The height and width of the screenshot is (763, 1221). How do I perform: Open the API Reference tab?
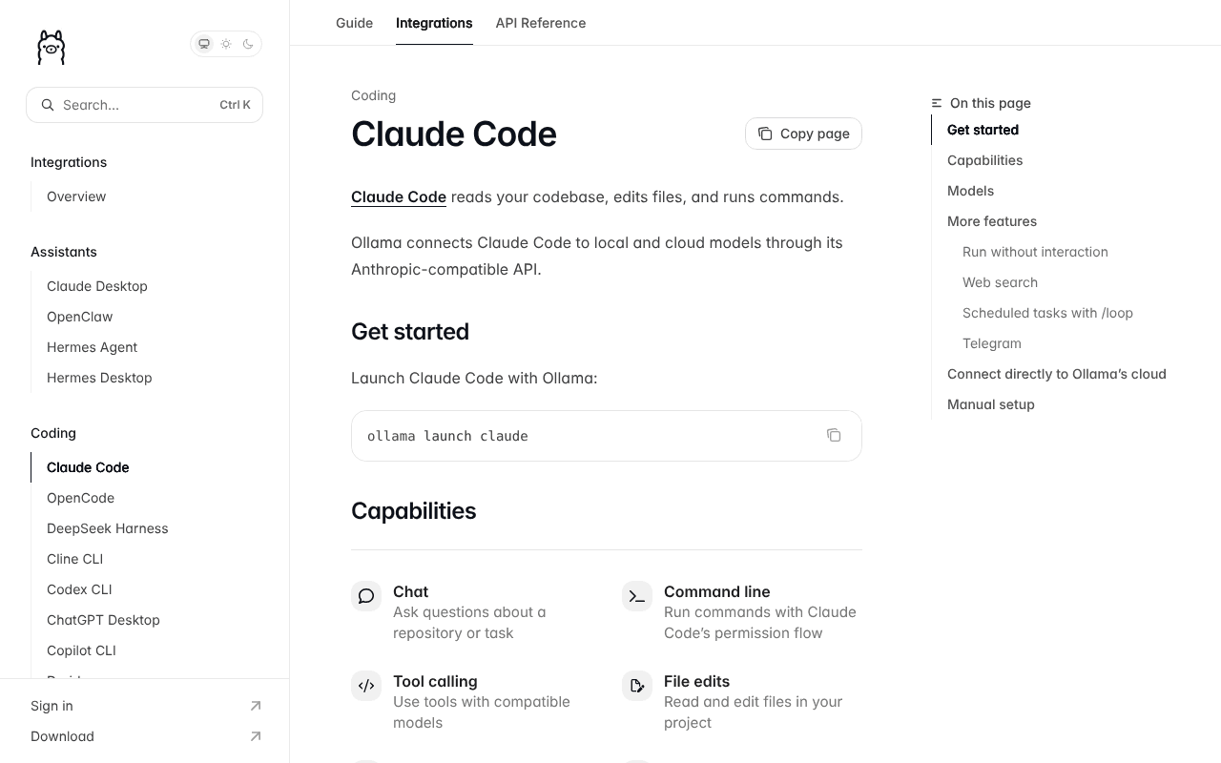pos(541,23)
